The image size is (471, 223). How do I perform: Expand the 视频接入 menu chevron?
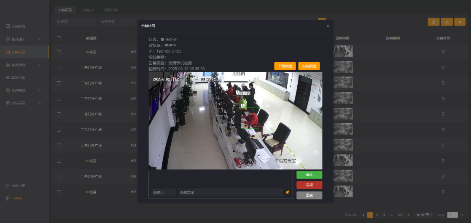pos(40,39)
